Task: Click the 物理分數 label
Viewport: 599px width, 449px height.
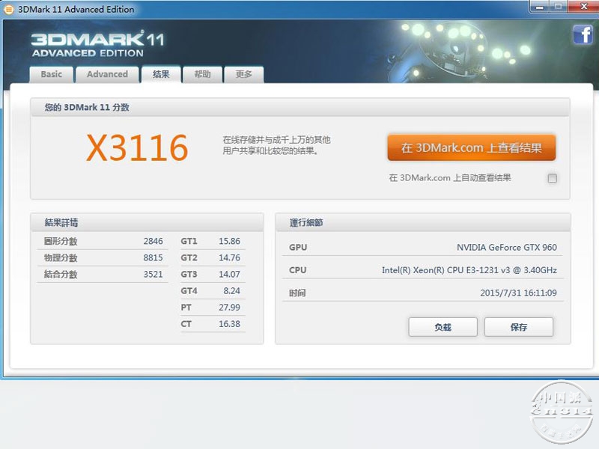Action: tap(61, 257)
